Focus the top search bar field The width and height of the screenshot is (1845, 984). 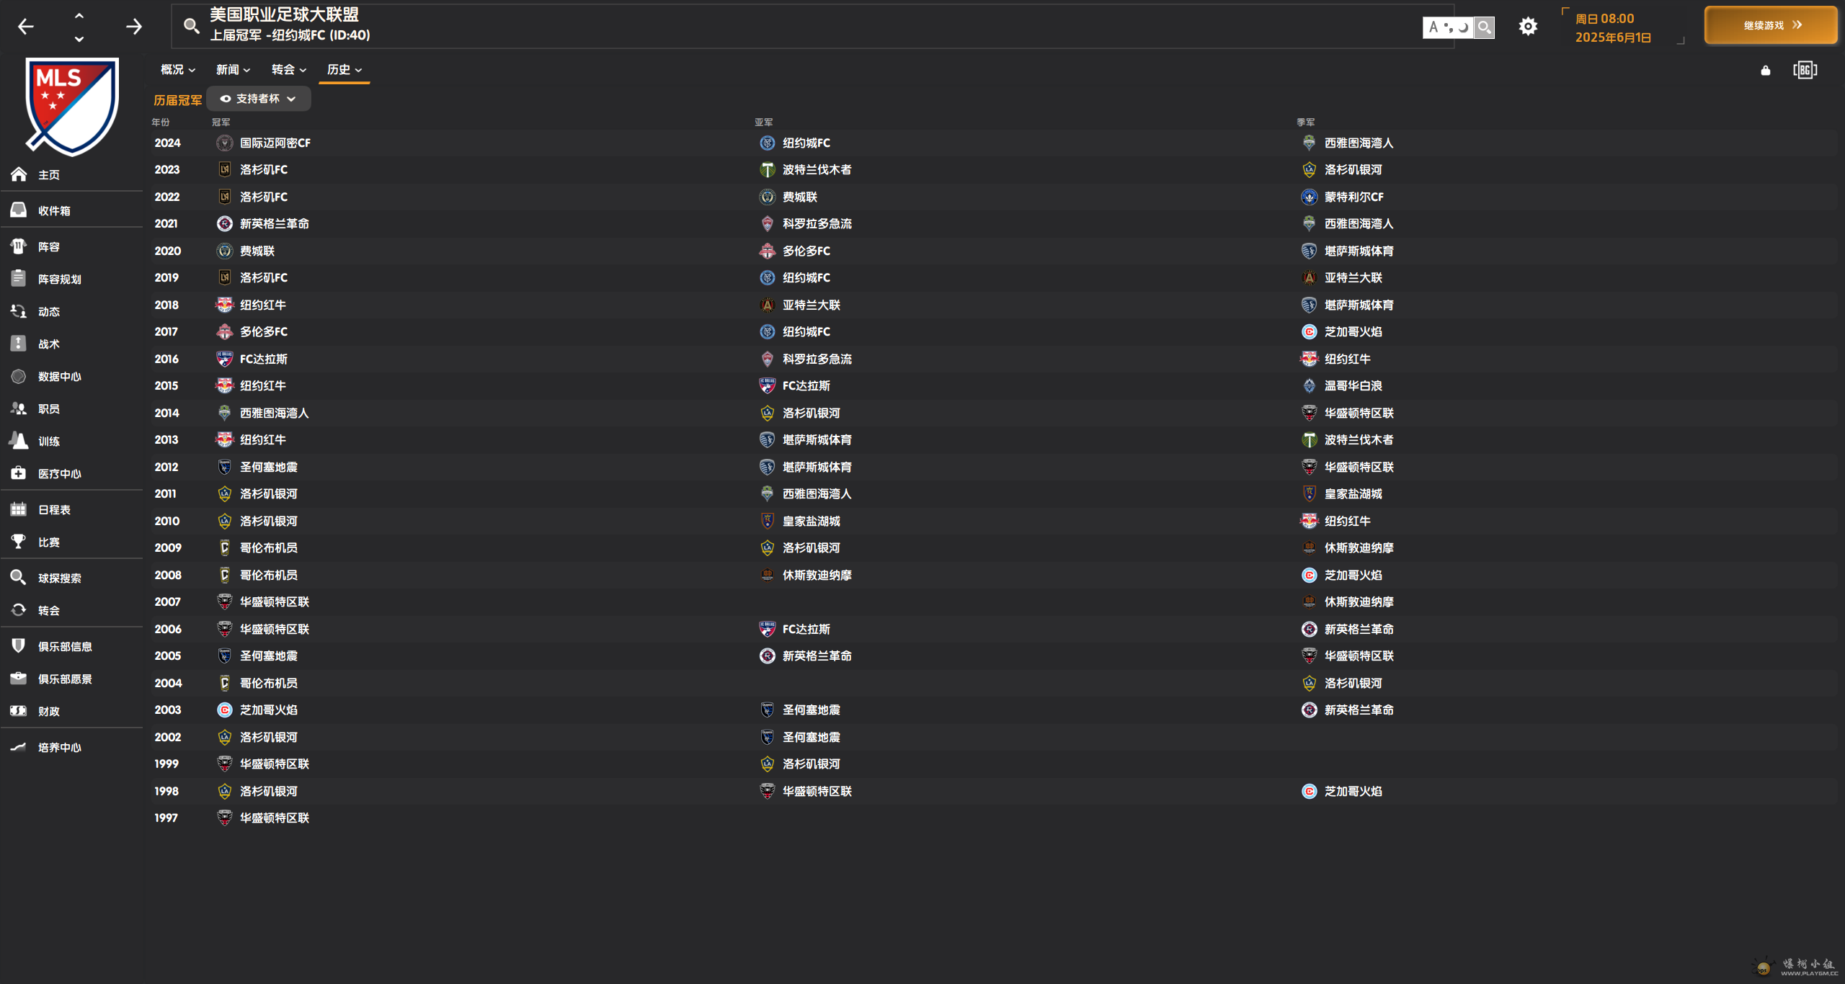tap(812, 26)
